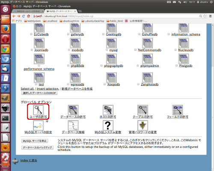This screenshot has height=171, width=214.
Task: Open the phpmyadmin database link
Action: 150,66
